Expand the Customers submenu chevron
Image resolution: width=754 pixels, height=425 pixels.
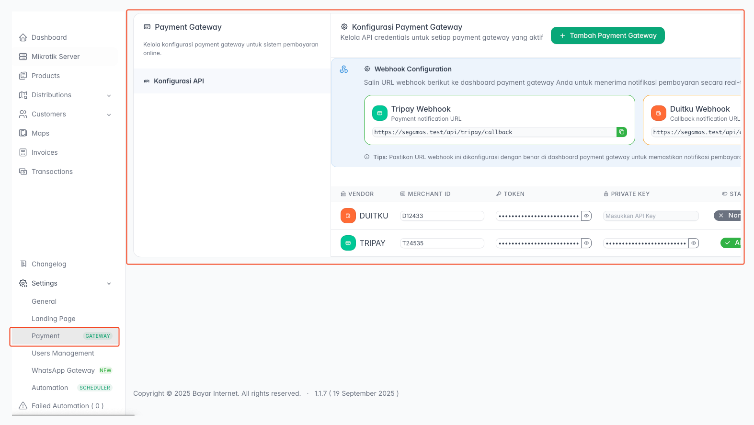(109, 115)
